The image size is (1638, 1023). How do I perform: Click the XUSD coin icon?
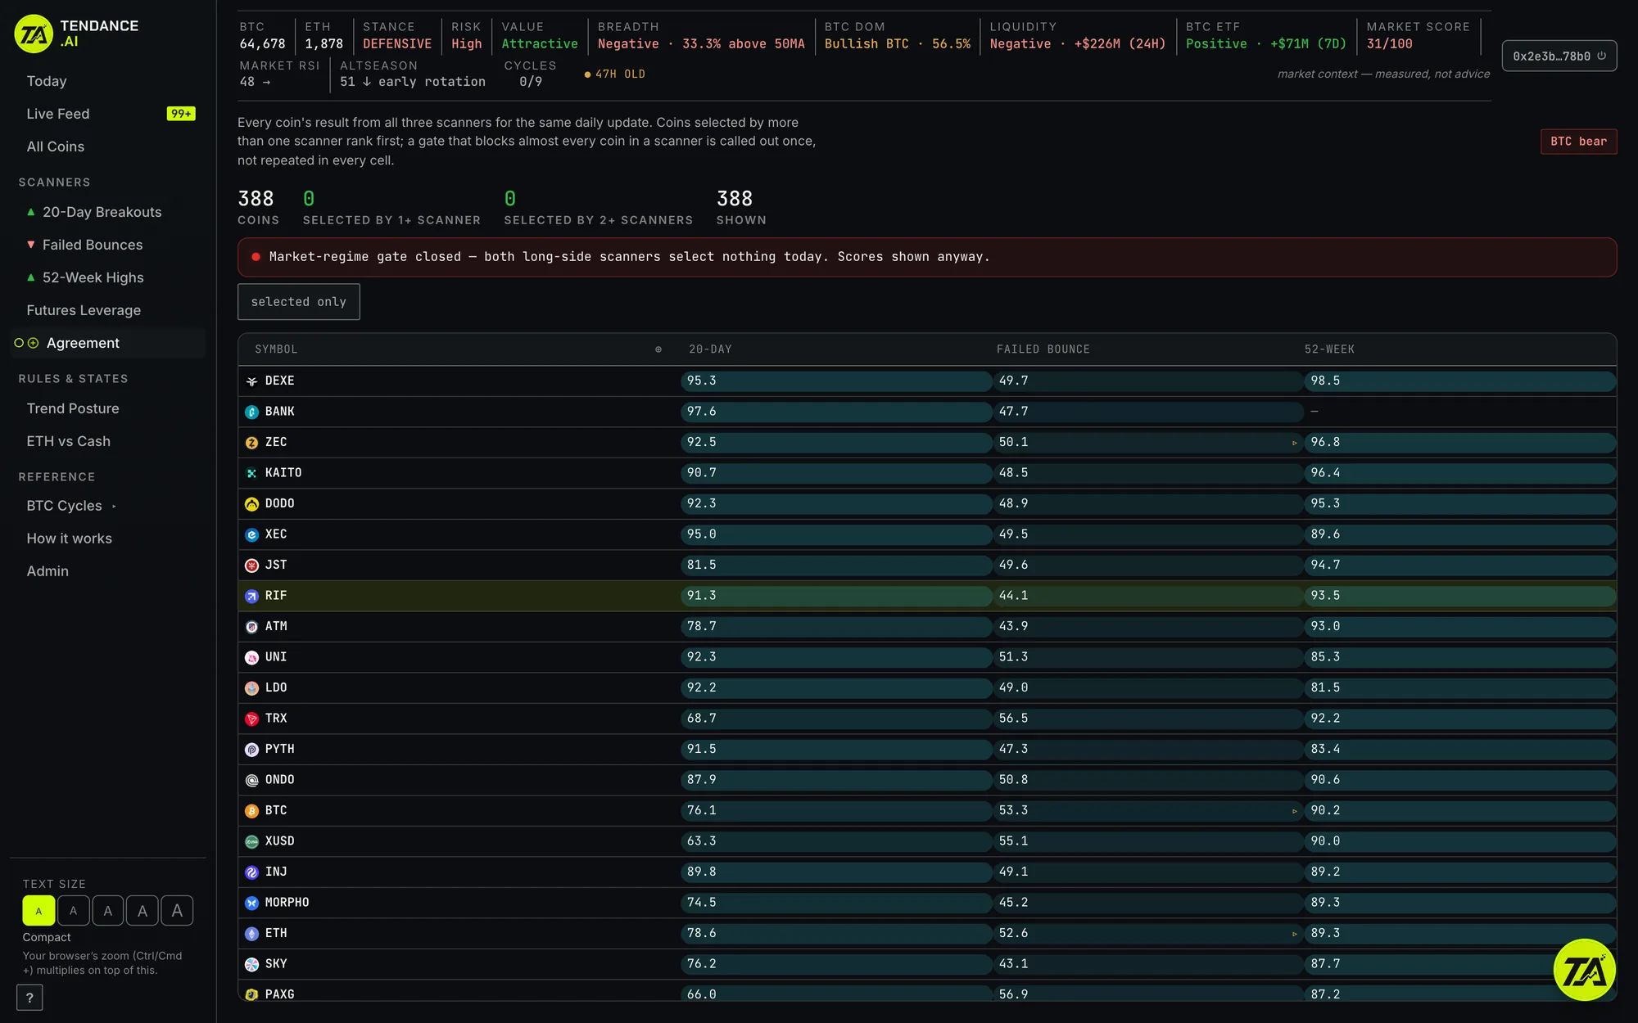[251, 841]
